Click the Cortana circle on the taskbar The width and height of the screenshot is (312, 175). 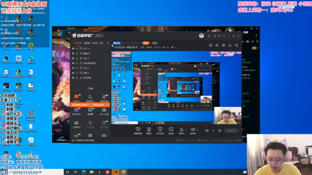(68, 172)
